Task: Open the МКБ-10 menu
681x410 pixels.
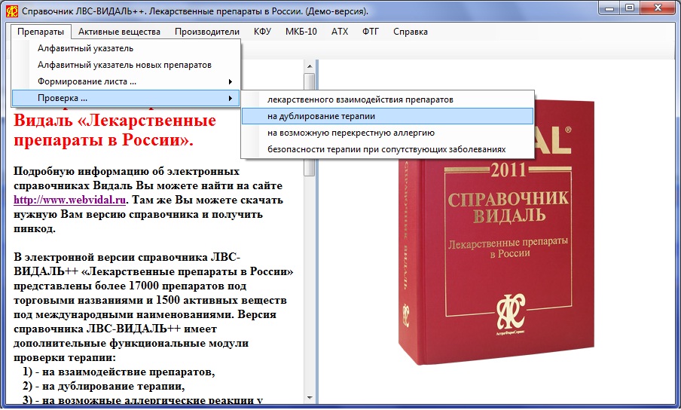Action: click(x=301, y=31)
